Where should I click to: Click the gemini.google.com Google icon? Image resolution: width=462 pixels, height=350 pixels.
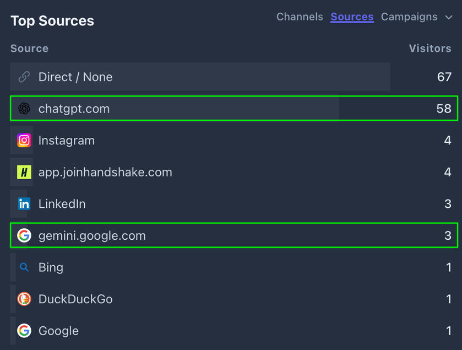[x=24, y=236]
